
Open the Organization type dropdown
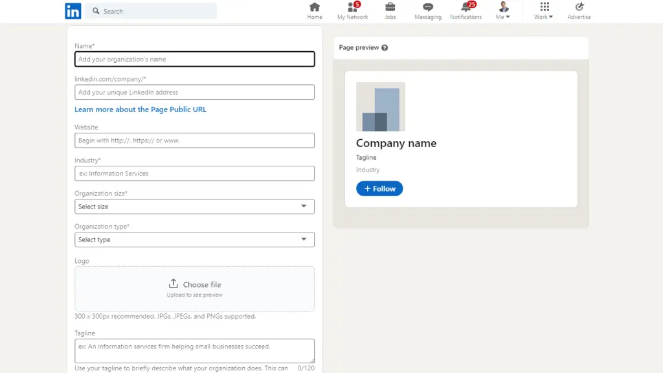point(194,240)
